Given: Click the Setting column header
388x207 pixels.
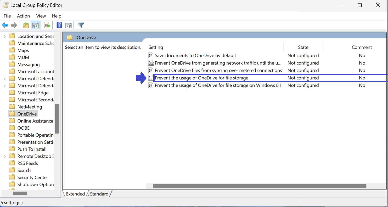Looking at the screenshot, I should coord(156,47).
